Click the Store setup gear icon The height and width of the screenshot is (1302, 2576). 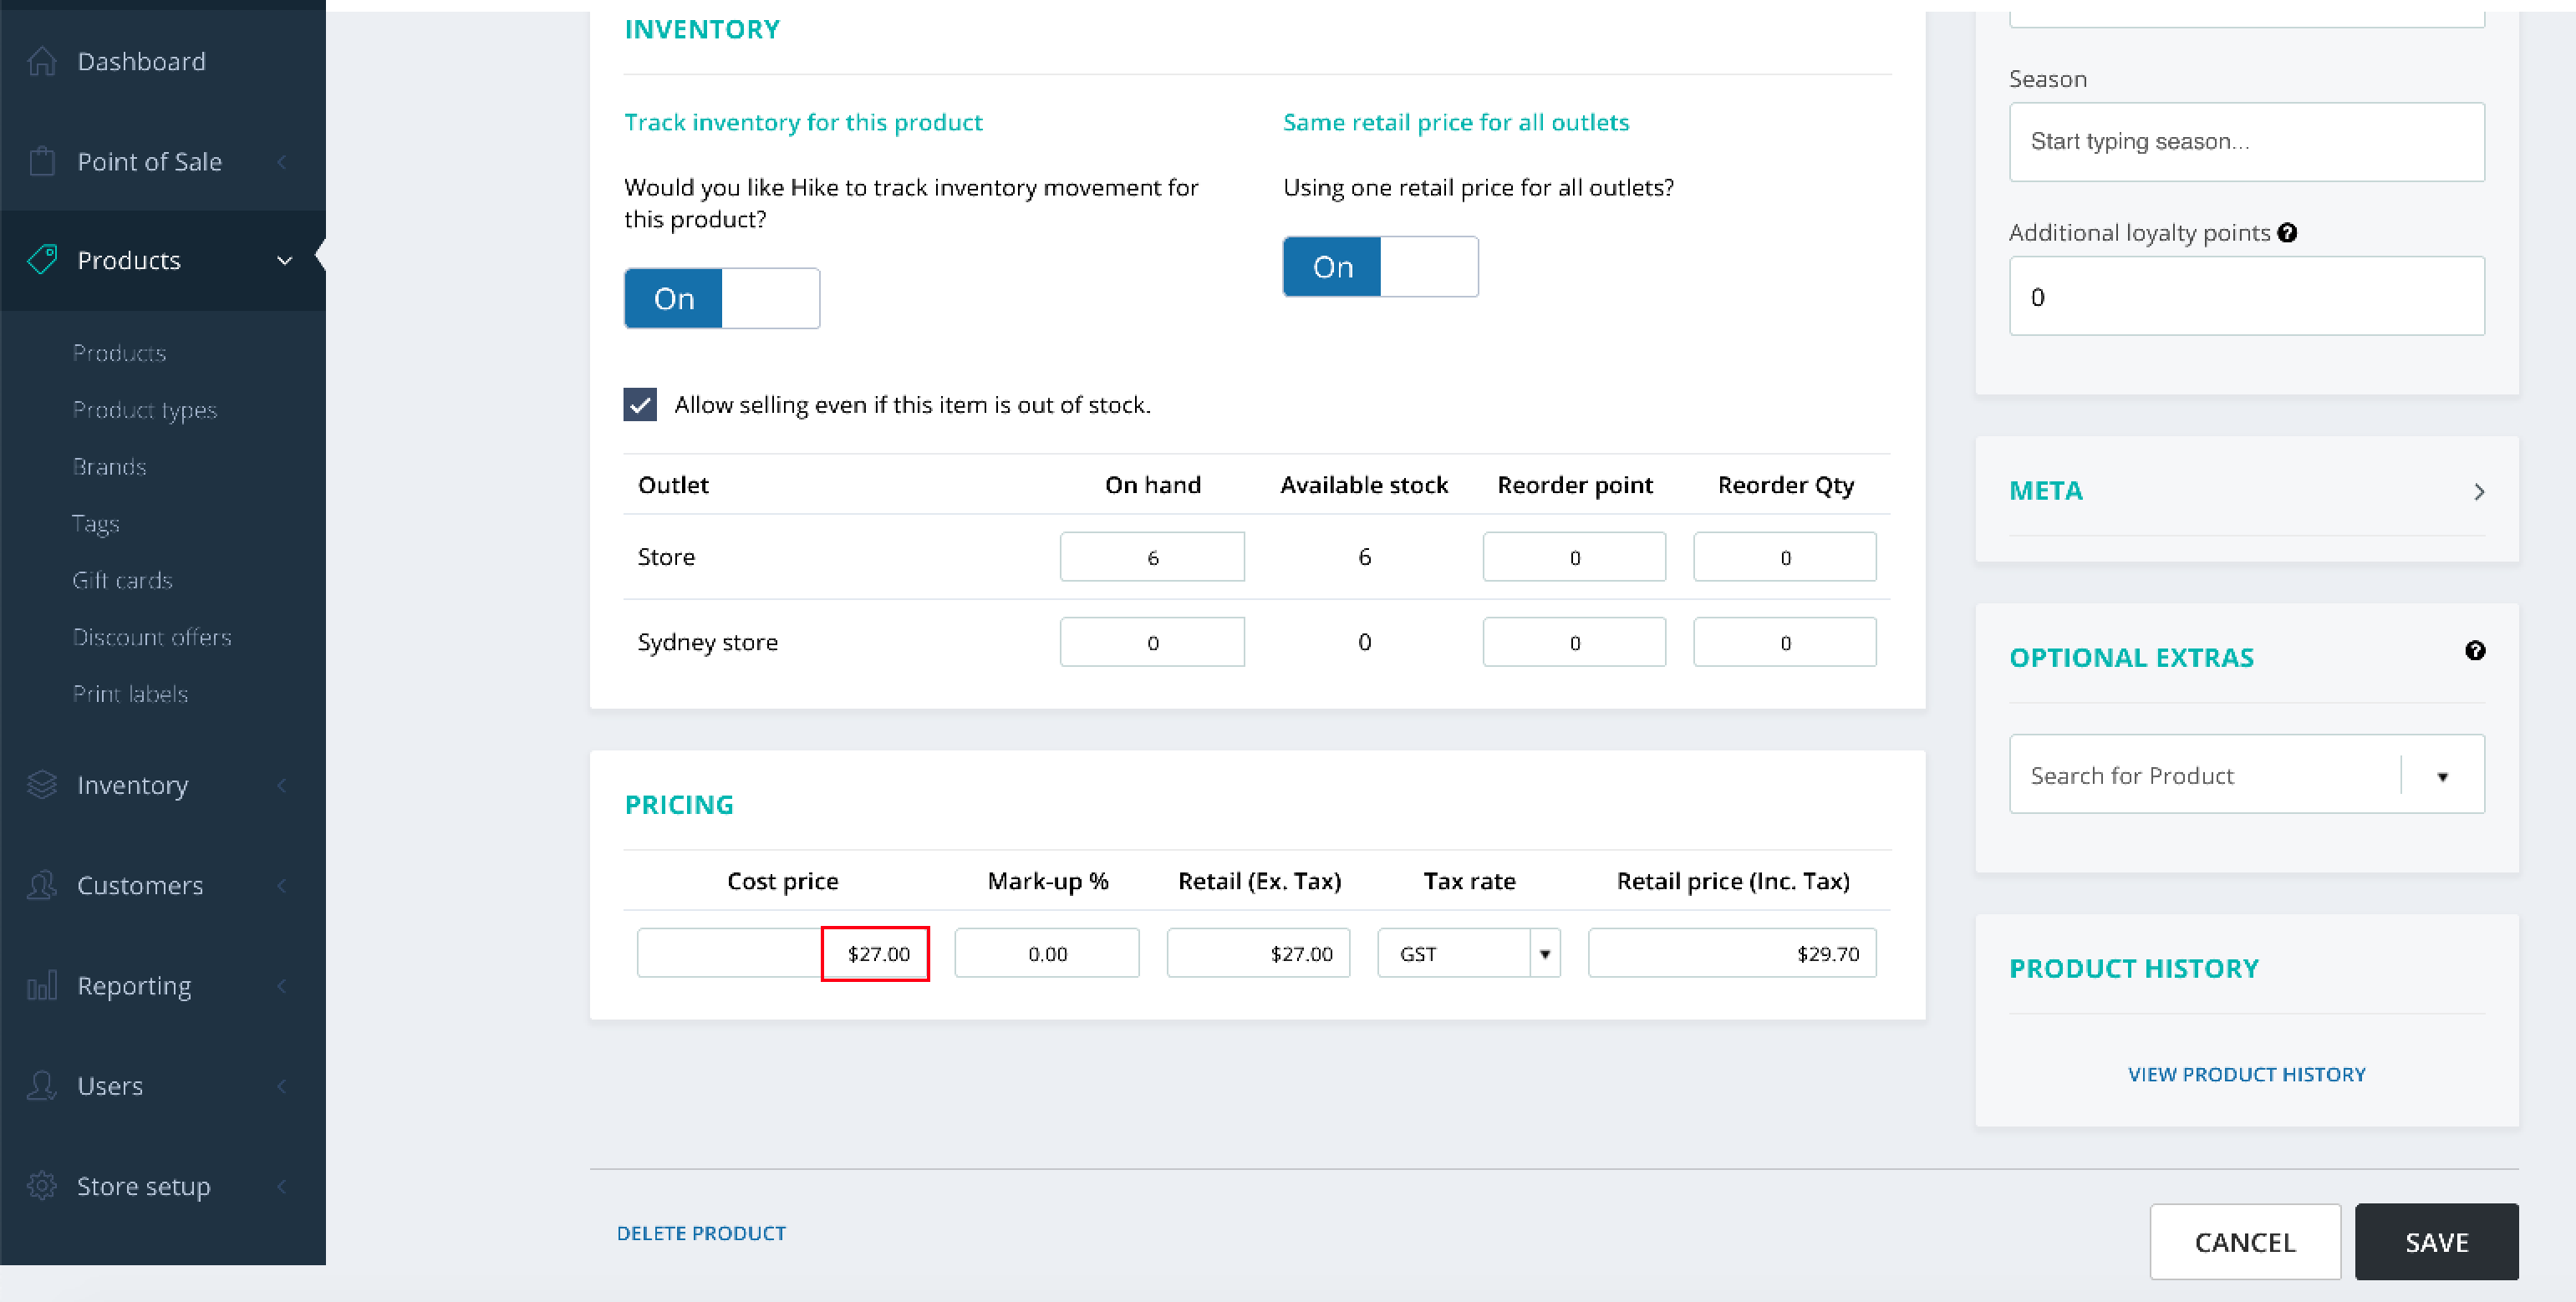pyautogui.click(x=42, y=1186)
